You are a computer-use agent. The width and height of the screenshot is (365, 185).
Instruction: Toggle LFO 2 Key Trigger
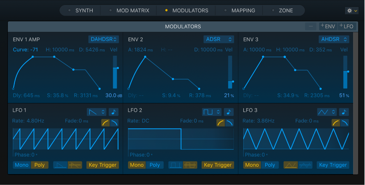click(218, 165)
